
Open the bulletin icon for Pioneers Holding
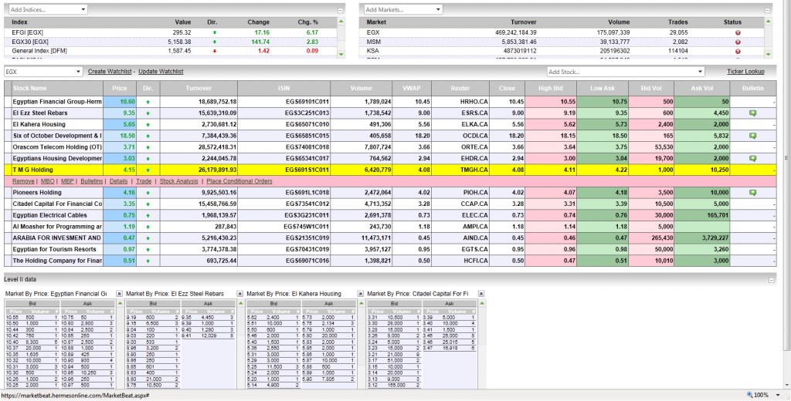click(753, 193)
